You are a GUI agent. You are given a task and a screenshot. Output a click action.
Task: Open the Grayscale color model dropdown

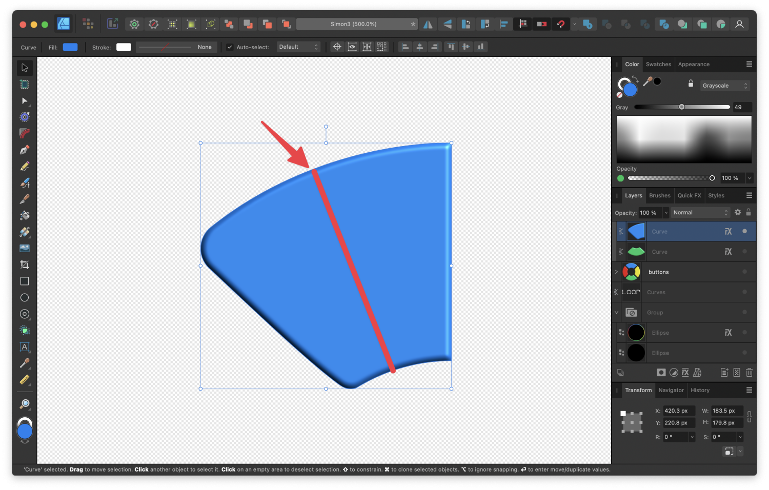coord(725,86)
